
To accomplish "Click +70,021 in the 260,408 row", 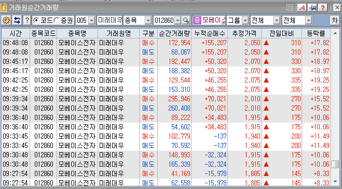I will tap(215, 108).
